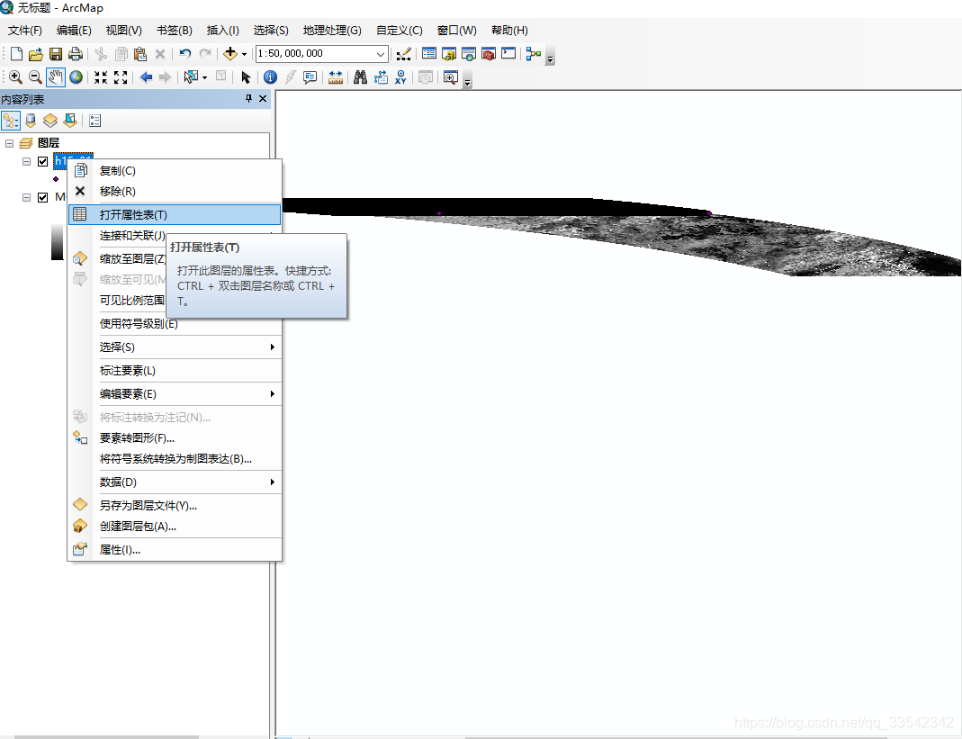This screenshot has height=739, width=962.
Task: Click the Paste clipboard icon
Action: click(139, 54)
